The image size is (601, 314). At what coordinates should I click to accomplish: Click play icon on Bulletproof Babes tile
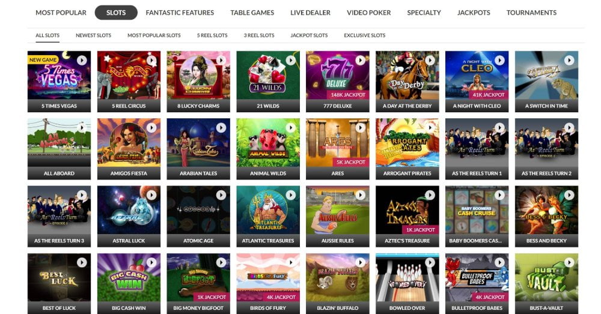coord(499,262)
